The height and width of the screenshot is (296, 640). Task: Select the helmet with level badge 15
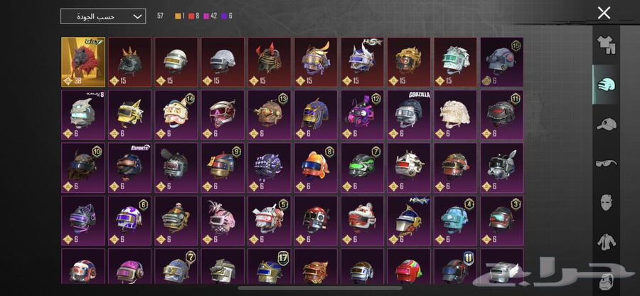[x=502, y=62]
